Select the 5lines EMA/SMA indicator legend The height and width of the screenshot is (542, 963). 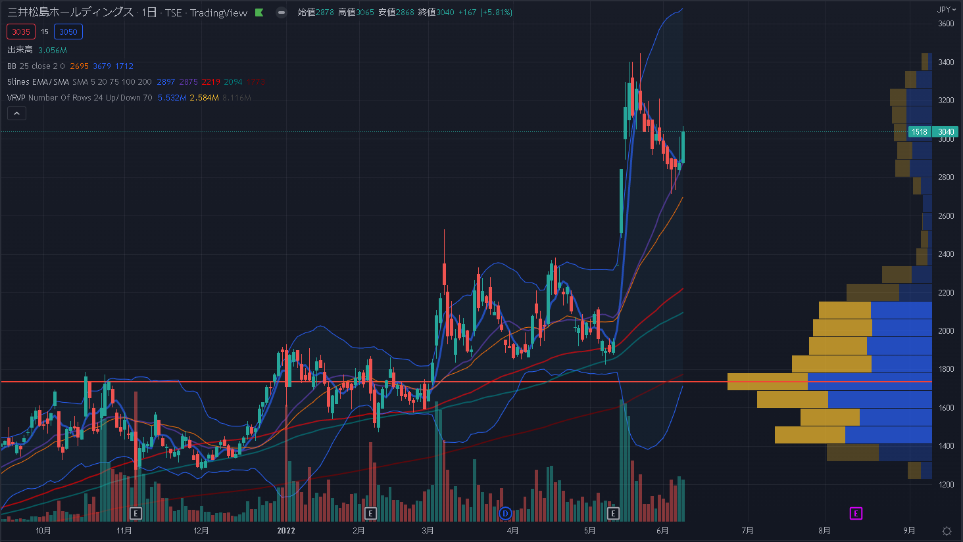pyautogui.click(x=80, y=81)
